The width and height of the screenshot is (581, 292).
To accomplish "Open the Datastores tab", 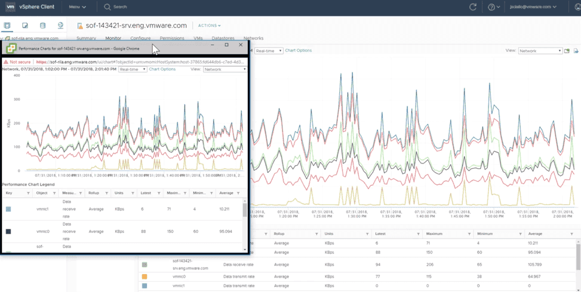I will pos(223,38).
